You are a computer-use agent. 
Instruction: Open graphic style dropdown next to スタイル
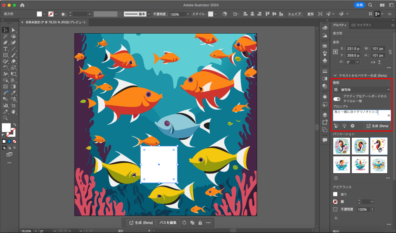tap(216, 14)
